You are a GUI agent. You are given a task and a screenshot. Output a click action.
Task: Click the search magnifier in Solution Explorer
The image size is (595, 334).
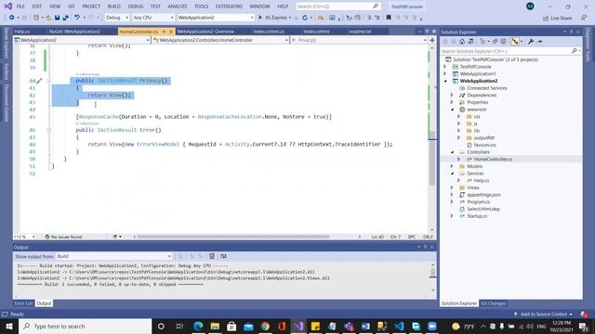575,51
